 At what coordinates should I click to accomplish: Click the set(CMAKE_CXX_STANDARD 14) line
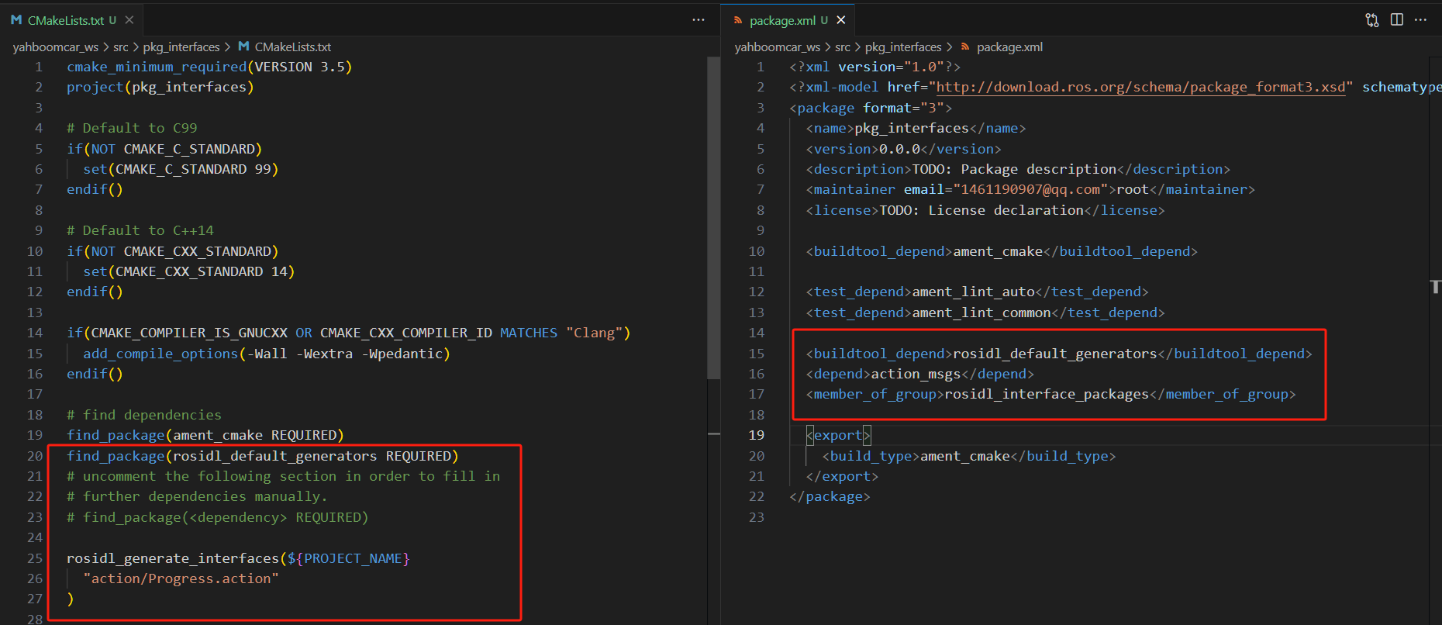click(189, 271)
